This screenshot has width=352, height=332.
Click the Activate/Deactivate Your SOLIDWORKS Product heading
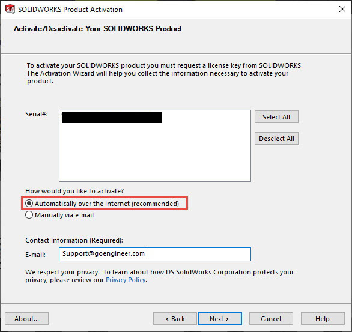[x=98, y=29]
